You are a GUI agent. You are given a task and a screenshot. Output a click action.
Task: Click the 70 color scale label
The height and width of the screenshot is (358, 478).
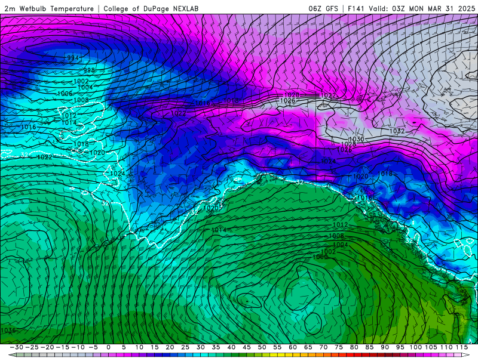(x=323, y=347)
